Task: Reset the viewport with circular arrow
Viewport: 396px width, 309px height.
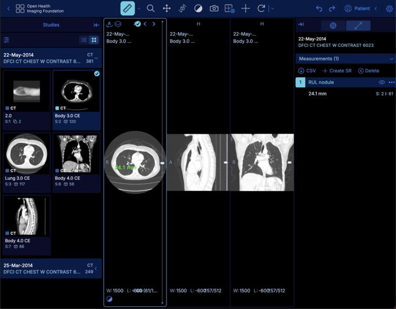Action: coord(261,8)
